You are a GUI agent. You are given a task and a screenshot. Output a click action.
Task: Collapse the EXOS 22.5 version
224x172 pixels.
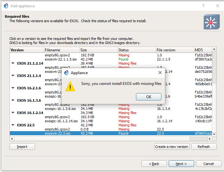(x=13, y=125)
